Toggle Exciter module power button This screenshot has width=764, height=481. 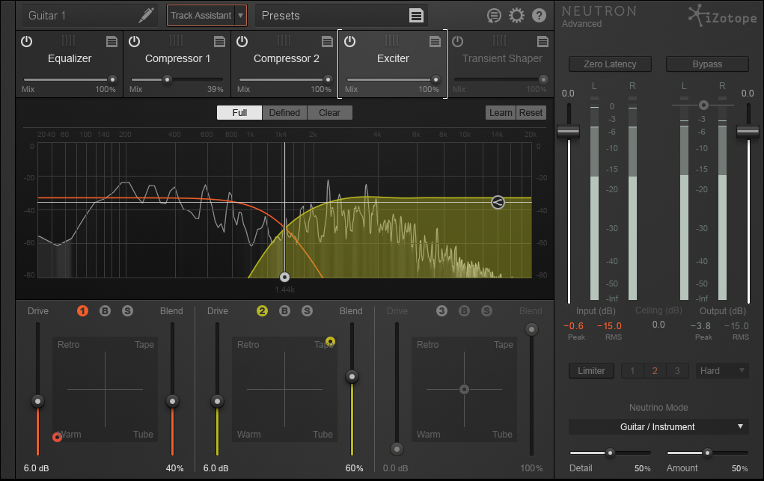[x=350, y=41]
